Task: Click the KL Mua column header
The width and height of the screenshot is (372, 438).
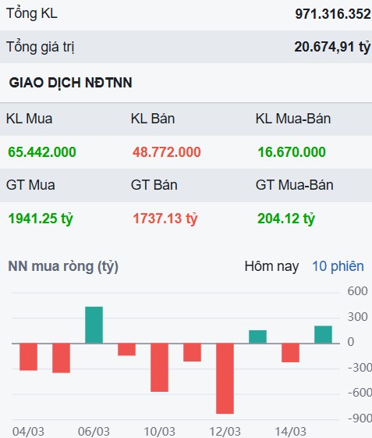Action: point(30,119)
